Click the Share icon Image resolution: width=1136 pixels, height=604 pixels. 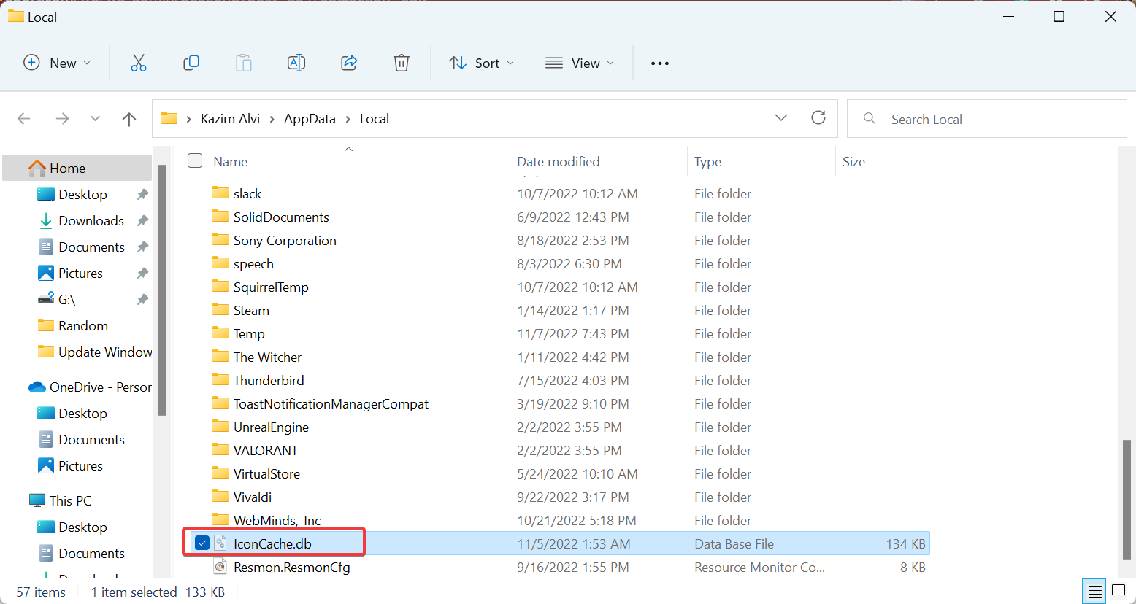click(349, 63)
